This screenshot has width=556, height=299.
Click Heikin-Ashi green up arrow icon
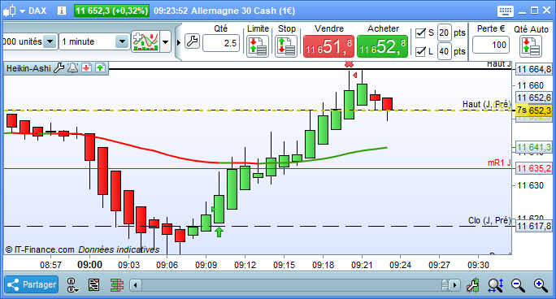100,67
